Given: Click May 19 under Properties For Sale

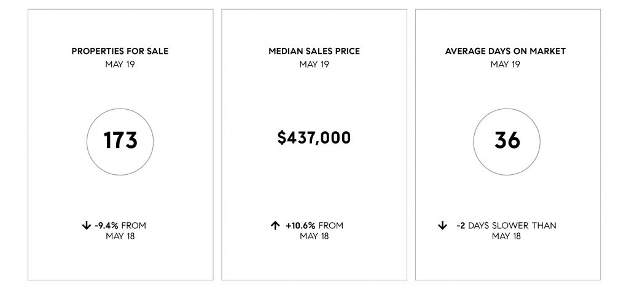Looking at the screenshot, I should pos(120,64).
